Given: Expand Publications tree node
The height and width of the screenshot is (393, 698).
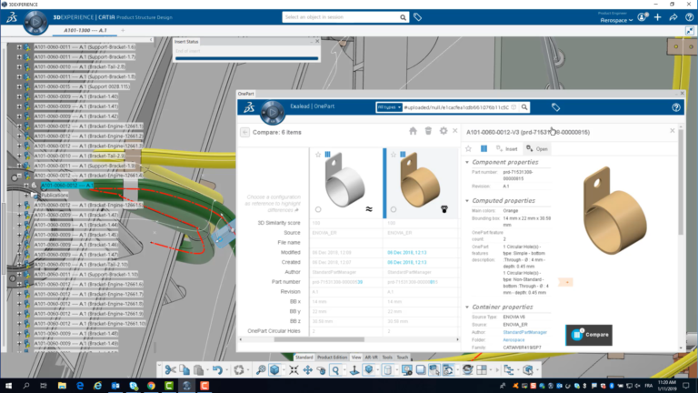Looking at the screenshot, I should [26, 196].
